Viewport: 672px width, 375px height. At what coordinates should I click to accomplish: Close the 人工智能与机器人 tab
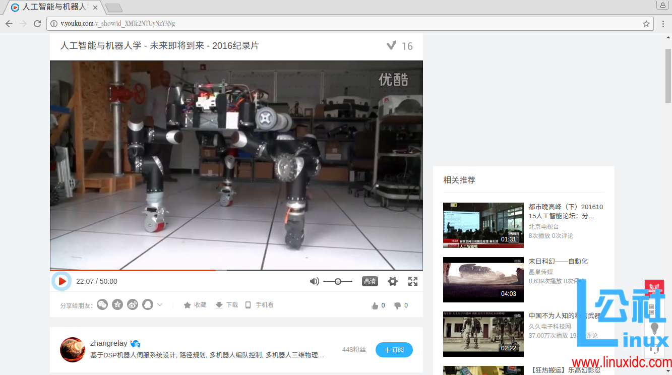[95, 8]
